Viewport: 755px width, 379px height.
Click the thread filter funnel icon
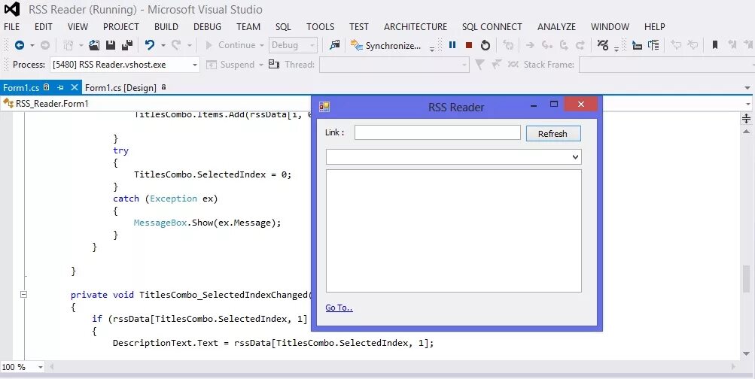[479, 65]
